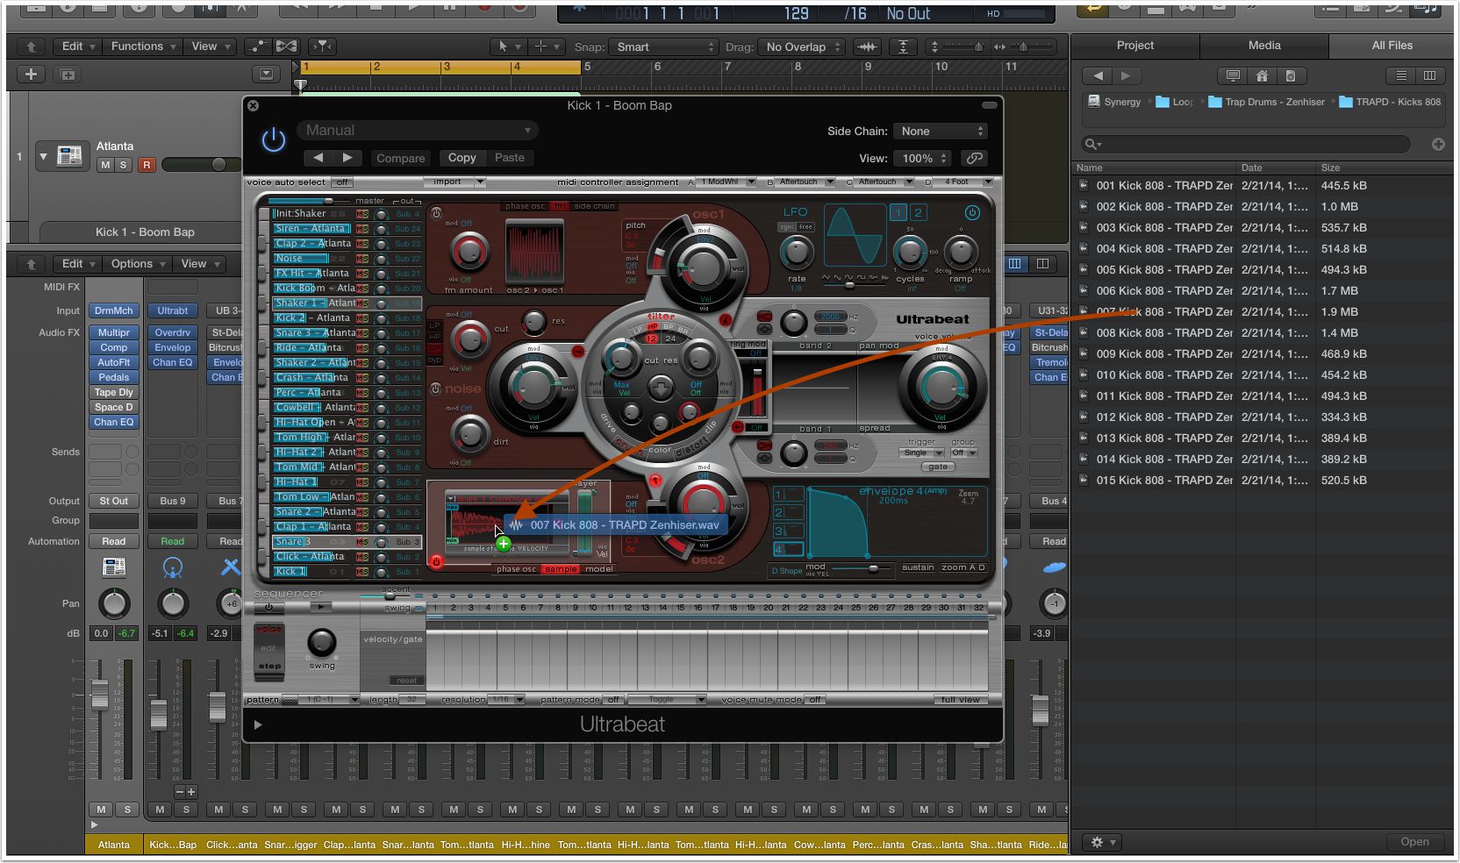
Task: Click the plugin link chain icon
Action: pos(974,158)
